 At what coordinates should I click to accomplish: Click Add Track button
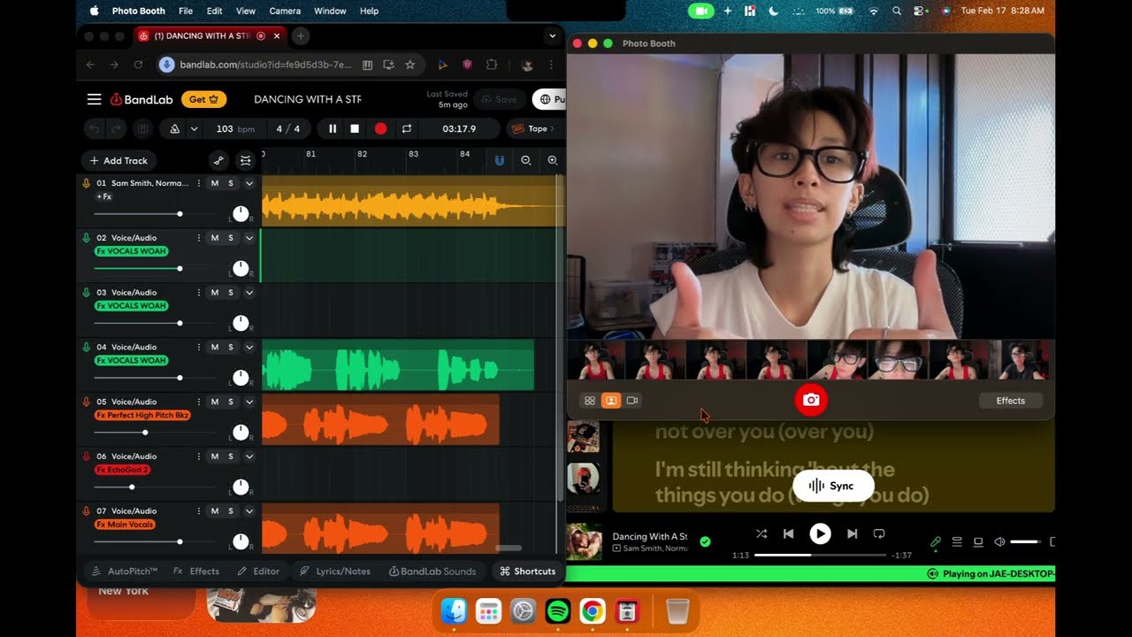[x=119, y=160]
